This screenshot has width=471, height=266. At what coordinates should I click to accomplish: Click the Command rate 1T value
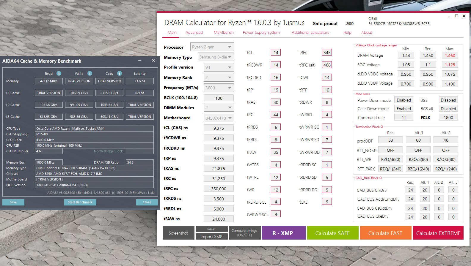[x=404, y=117]
